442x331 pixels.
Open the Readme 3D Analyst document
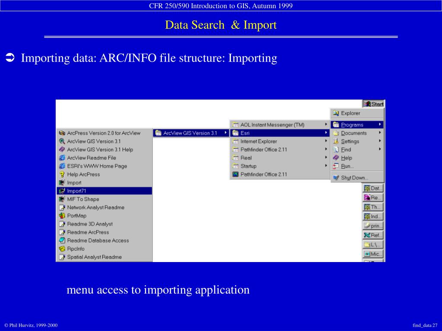(104, 224)
